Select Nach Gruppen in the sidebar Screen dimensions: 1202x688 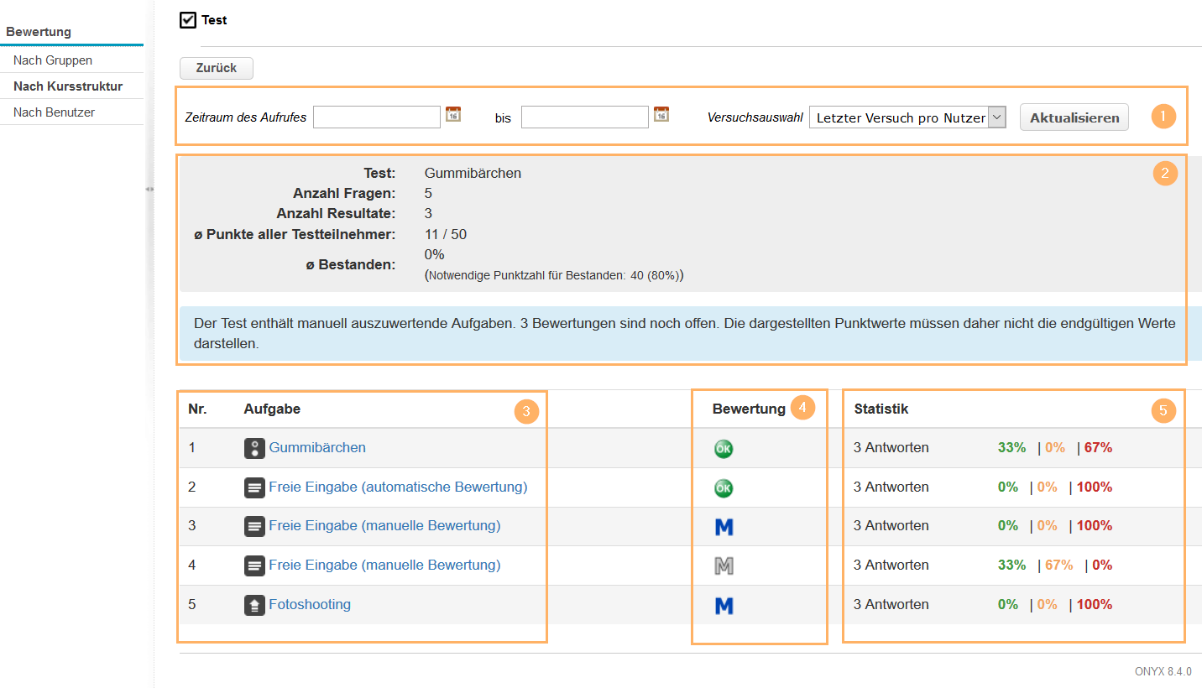click(x=53, y=60)
